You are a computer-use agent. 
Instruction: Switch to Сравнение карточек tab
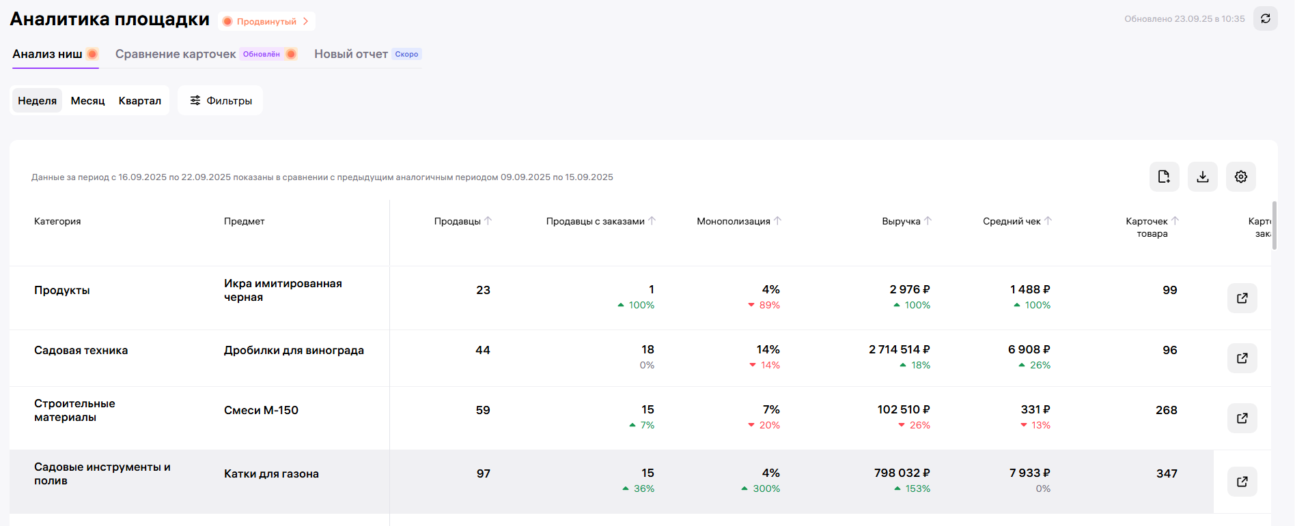(176, 54)
